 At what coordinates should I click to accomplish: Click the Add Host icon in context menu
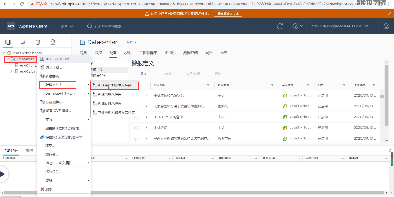tap(42, 67)
